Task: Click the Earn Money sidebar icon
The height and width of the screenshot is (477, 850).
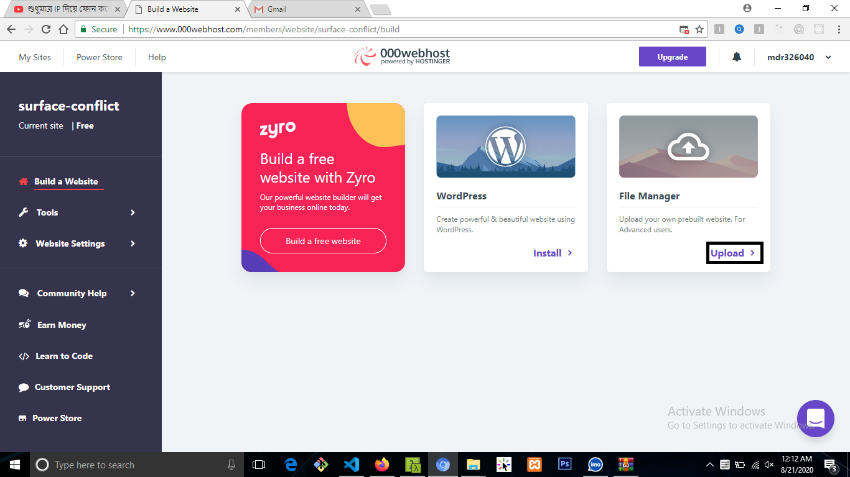Action: [x=25, y=325]
